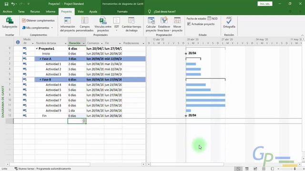Undo the last action
The image size is (305, 171).
(13, 4)
